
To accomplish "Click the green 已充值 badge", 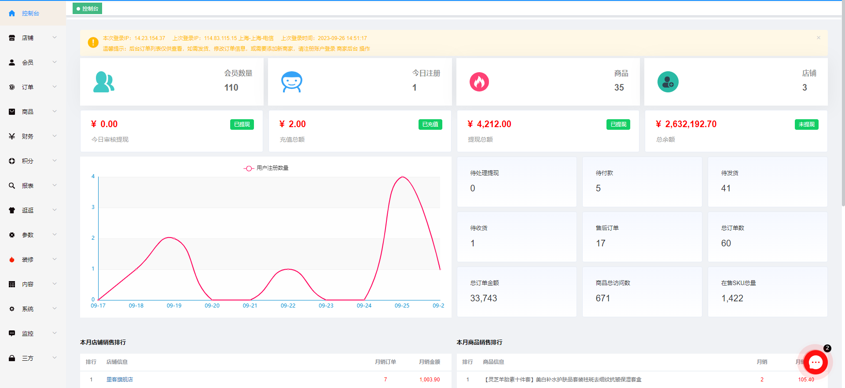I will (x=430, y=124).
